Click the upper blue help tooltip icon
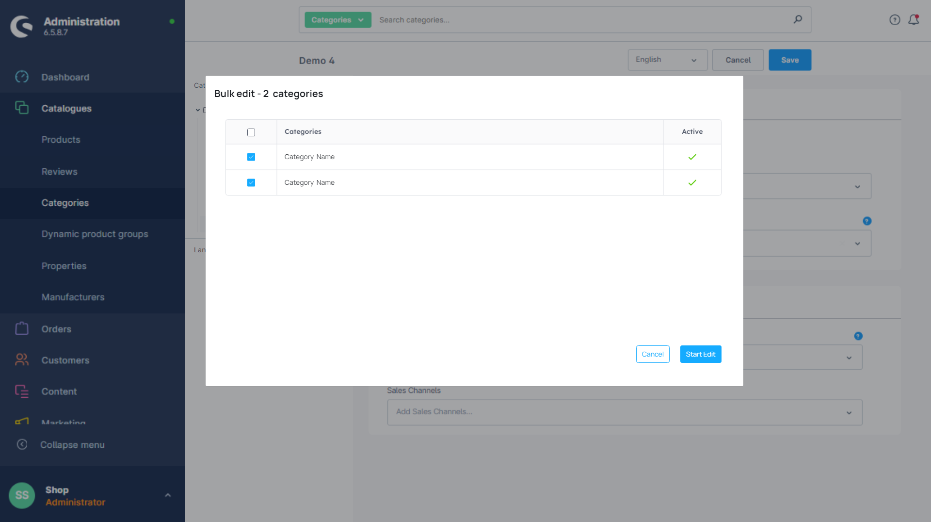Viewport: 931px width, 522px height. click(867, 221)
